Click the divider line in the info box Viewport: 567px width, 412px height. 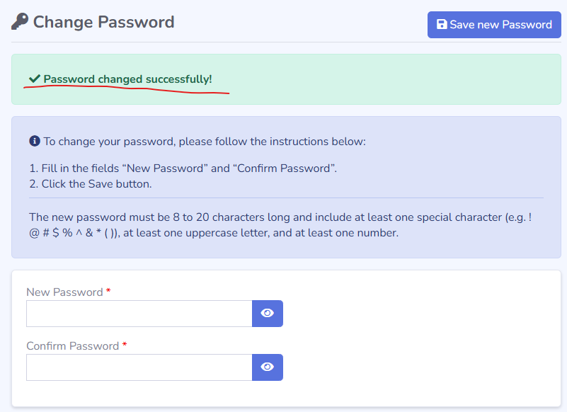pyautogui.click(x=286, y=198)
